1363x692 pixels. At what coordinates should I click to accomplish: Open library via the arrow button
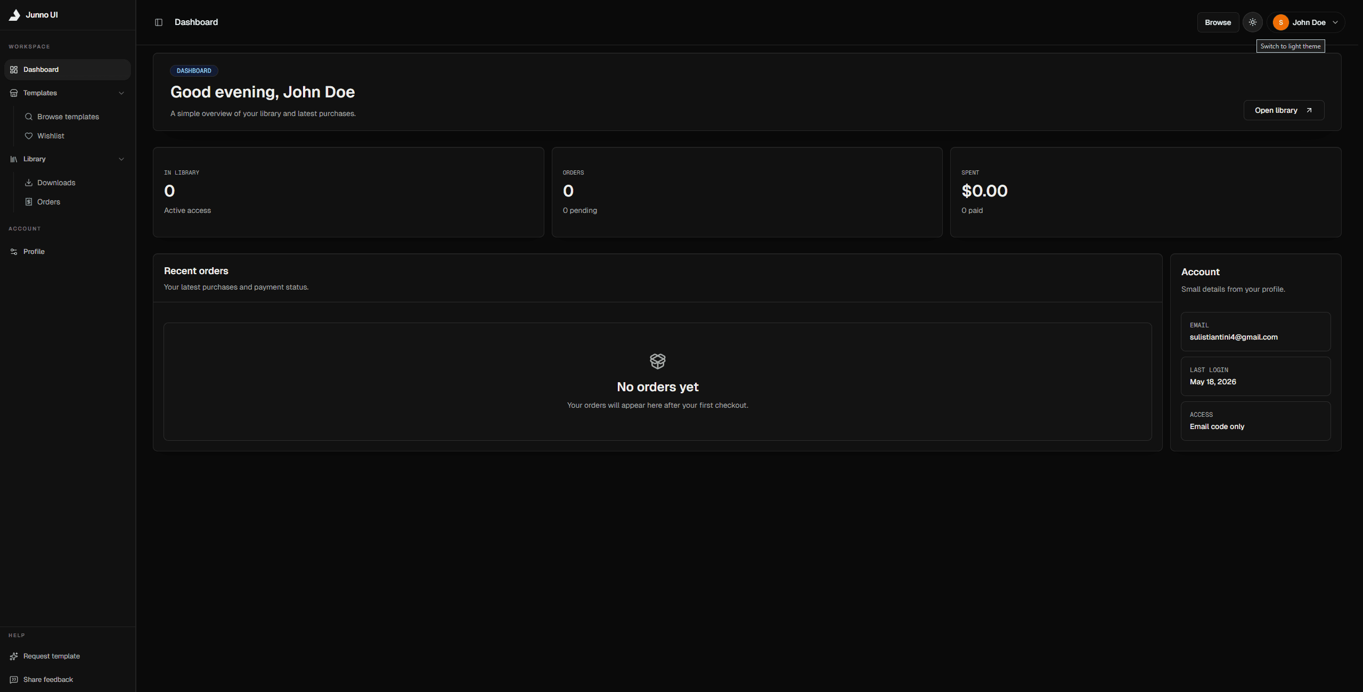pyautogui.click(x=1284, y=110)
